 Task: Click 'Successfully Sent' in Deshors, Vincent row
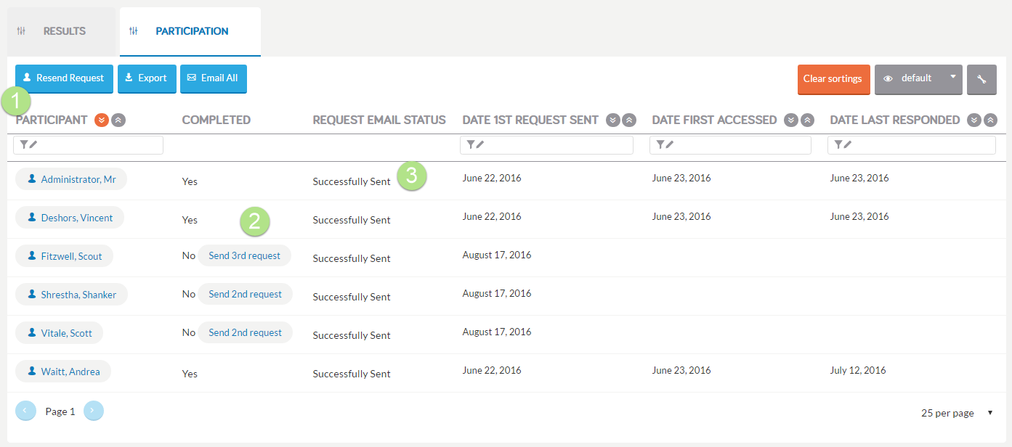[352, 220]
